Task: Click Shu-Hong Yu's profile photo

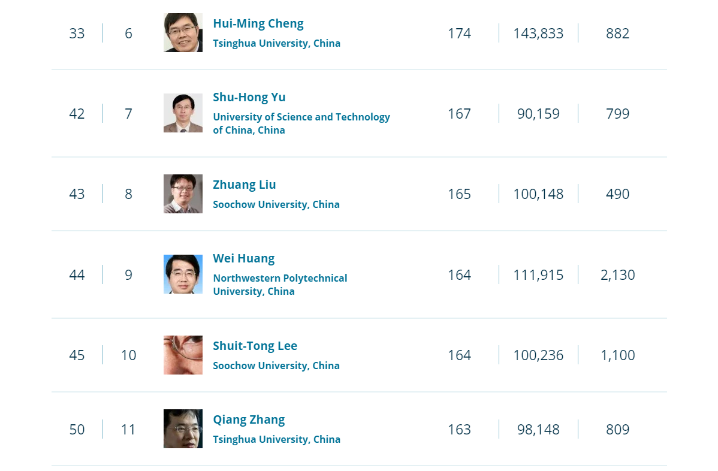Action: click(x=183, y=113)
